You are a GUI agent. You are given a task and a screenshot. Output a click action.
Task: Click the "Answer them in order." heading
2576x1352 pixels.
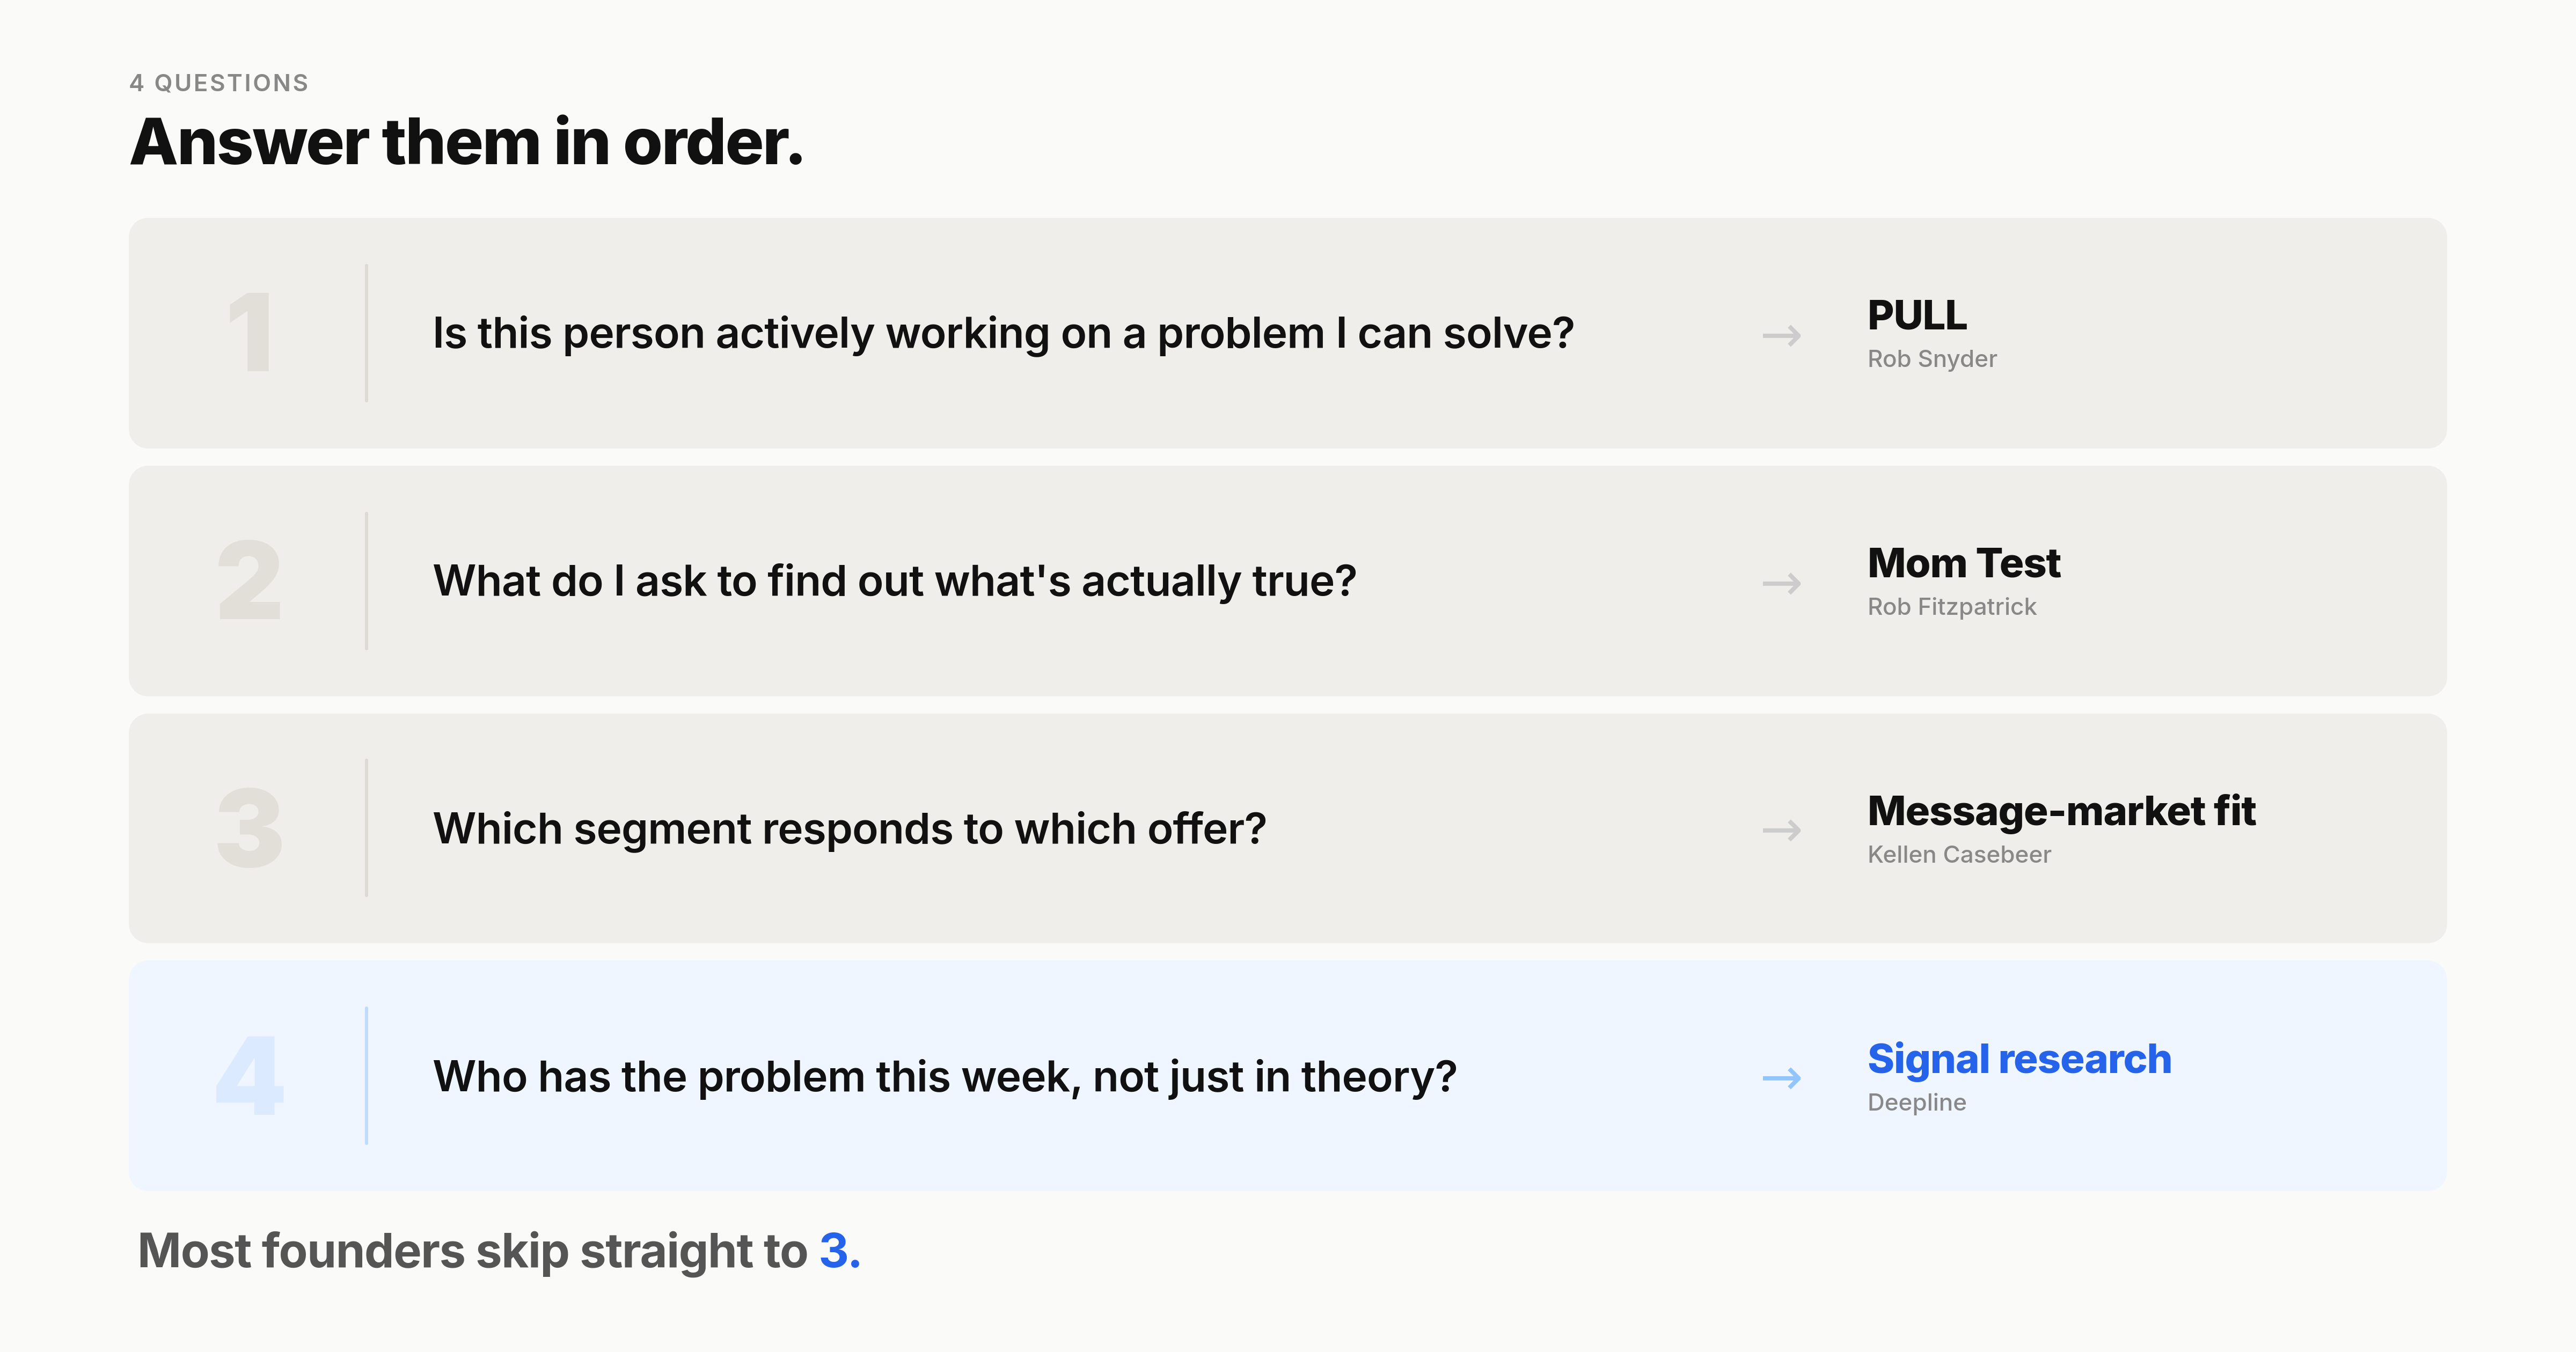[467, 142]
